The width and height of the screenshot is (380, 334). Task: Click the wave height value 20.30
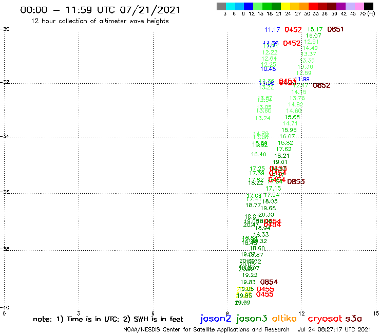(267, 215)
